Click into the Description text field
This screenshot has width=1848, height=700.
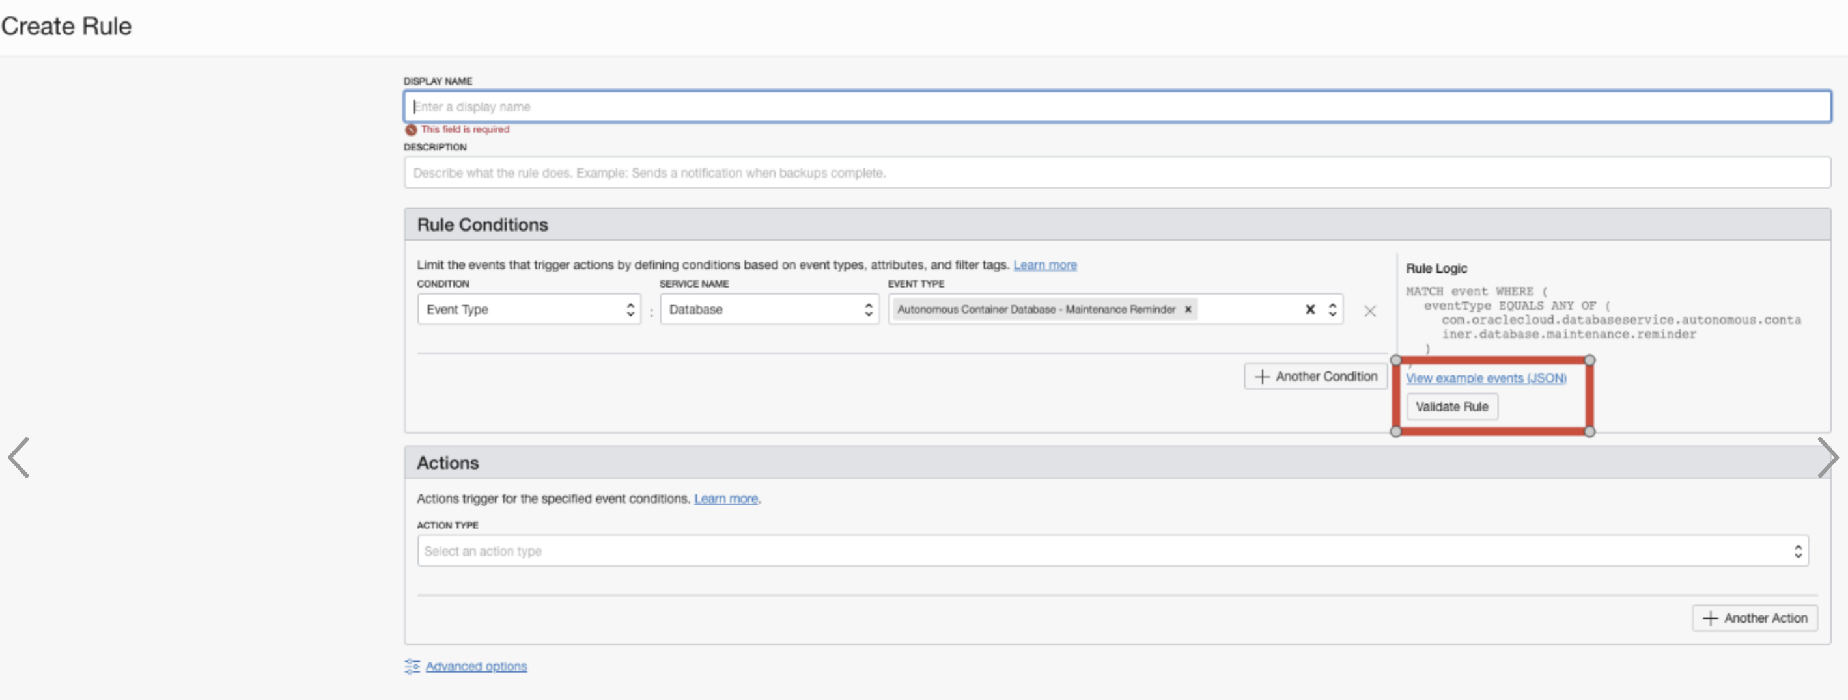pyautogui.click(x=1116, y=174)
